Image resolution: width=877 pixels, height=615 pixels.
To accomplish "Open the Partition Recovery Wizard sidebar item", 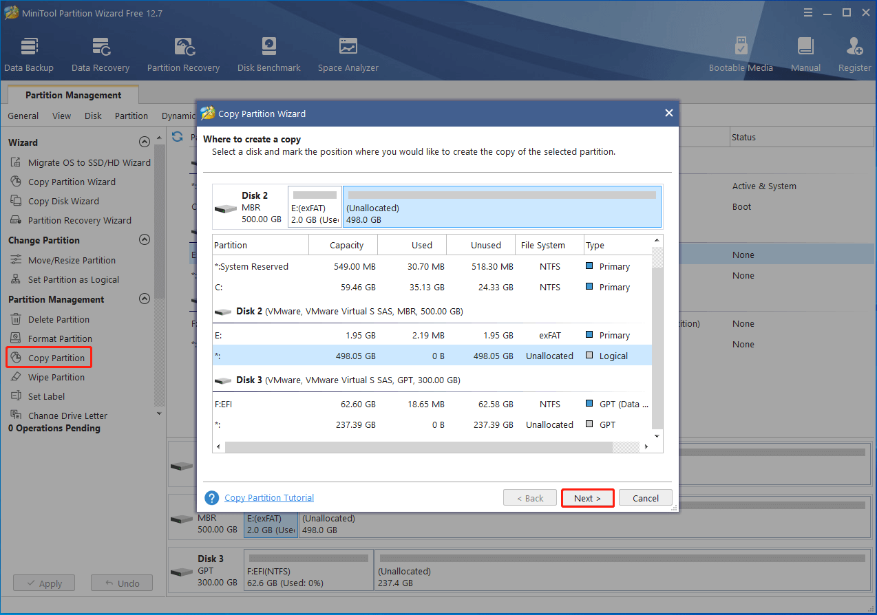I will [x=70, y=221].
